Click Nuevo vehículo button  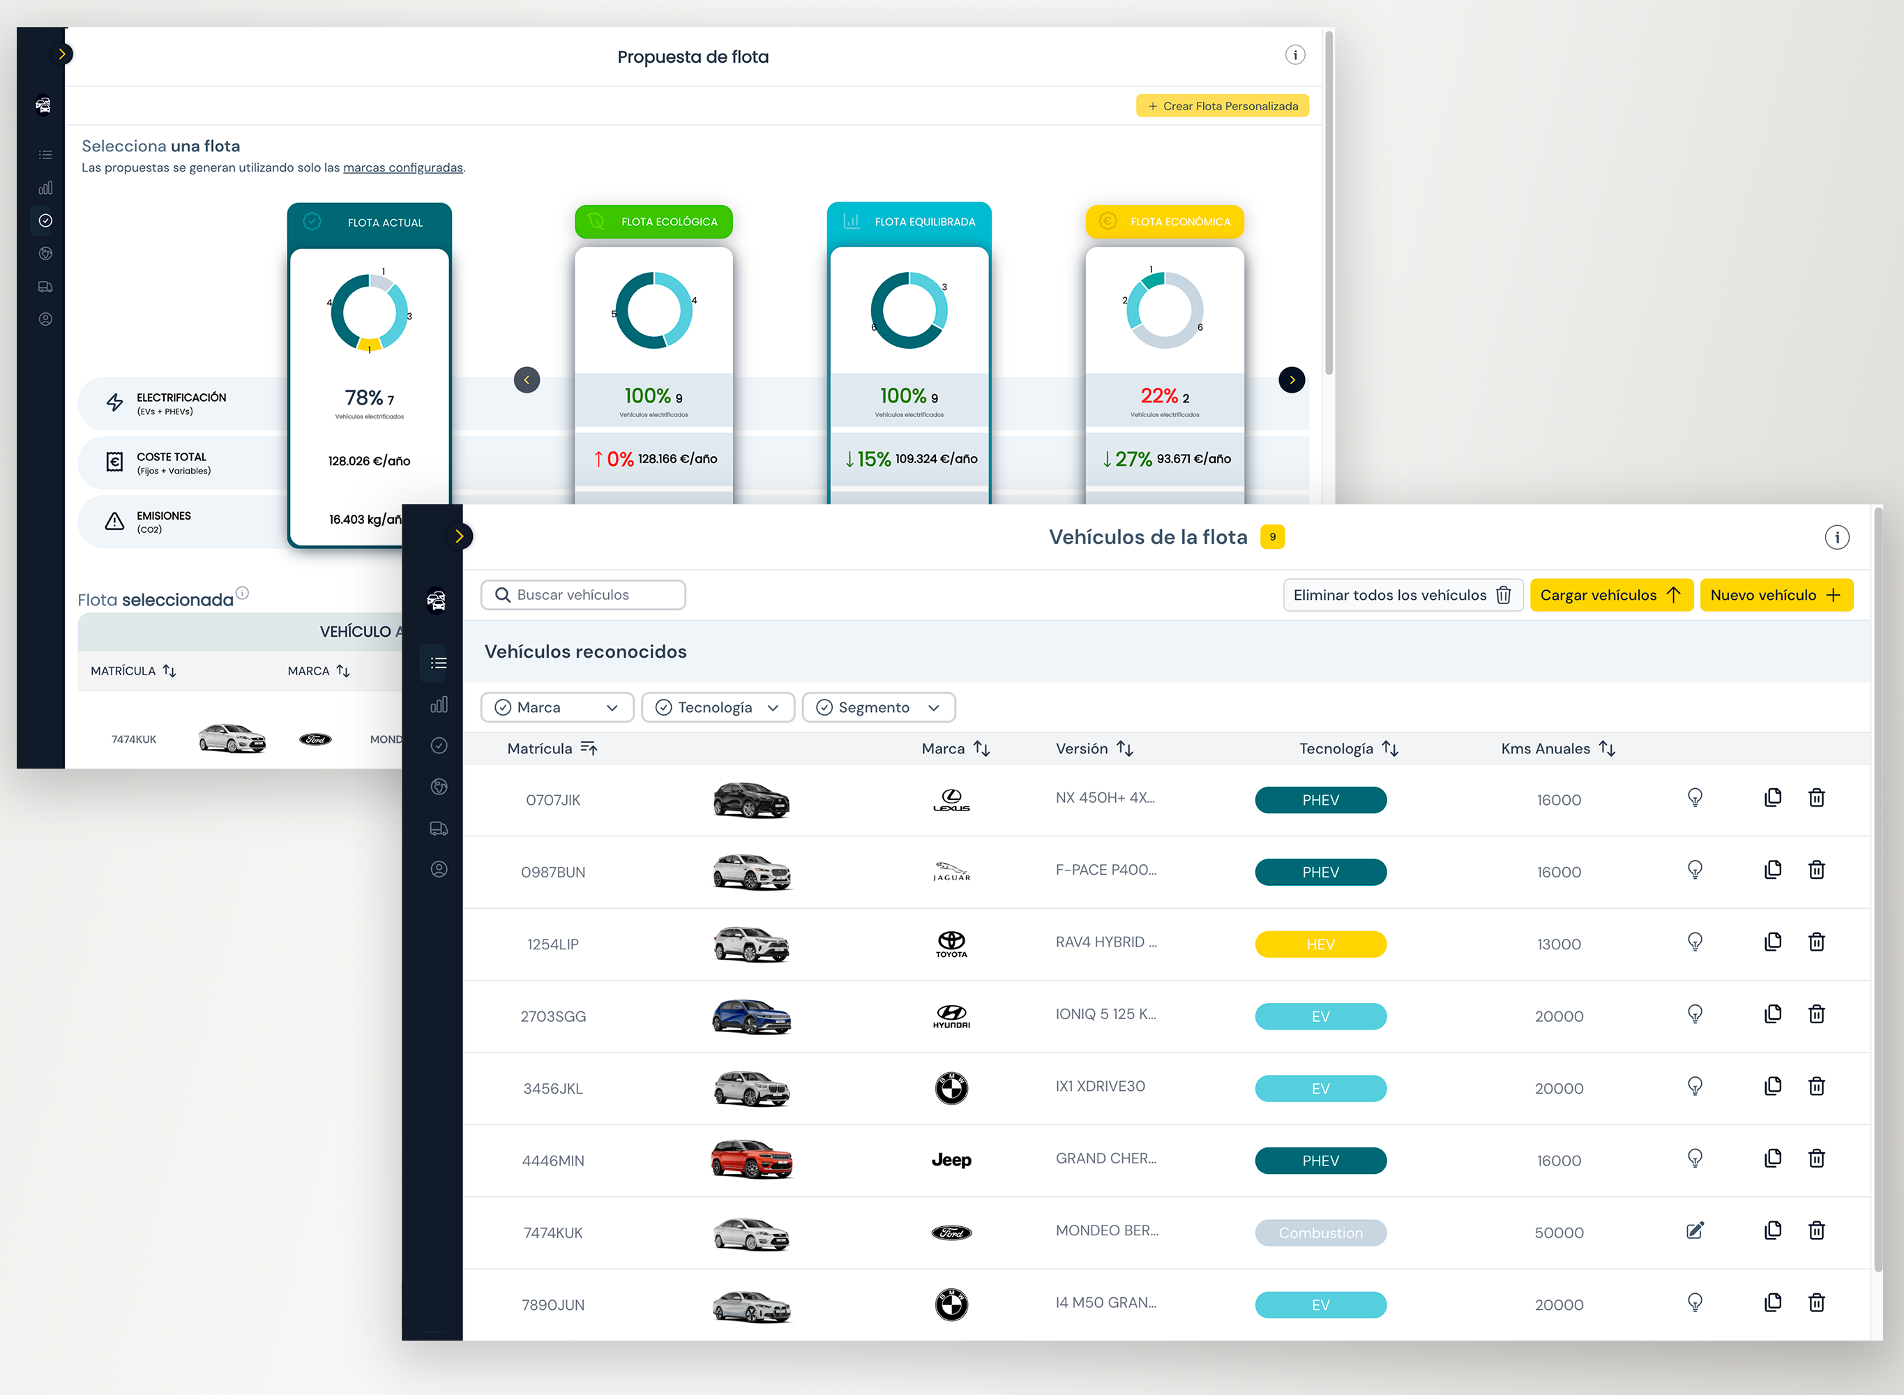click(x=1776, y=596)
